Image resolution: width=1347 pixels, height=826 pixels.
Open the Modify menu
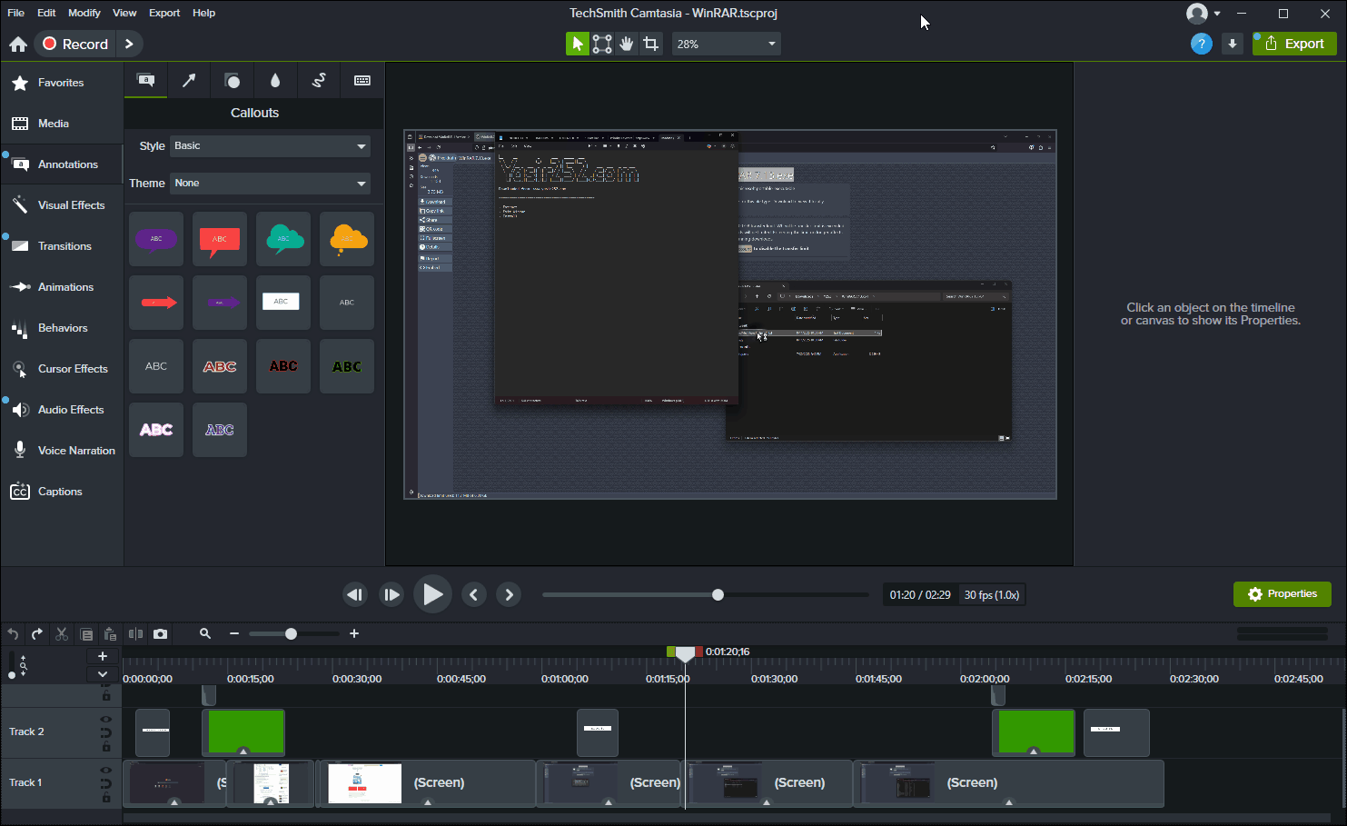(x=84, y=13)
